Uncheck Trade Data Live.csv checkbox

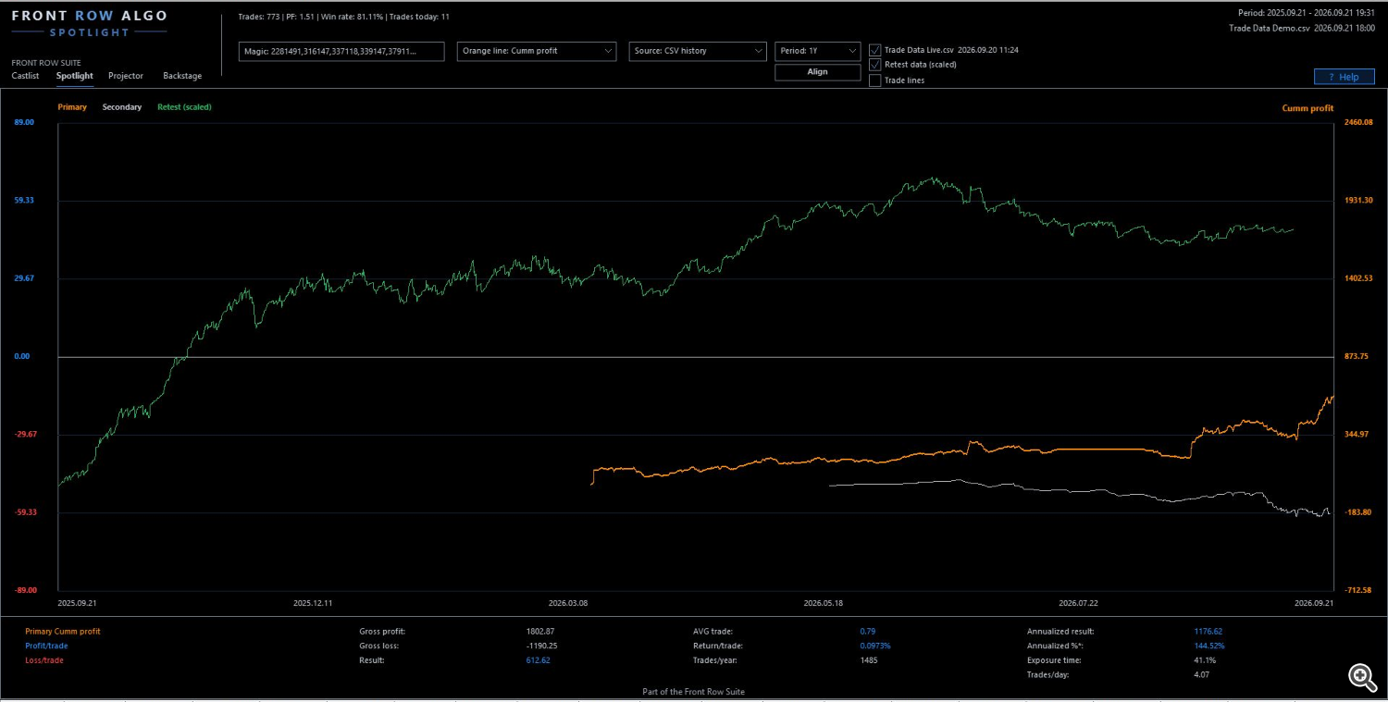coord(874,50)
